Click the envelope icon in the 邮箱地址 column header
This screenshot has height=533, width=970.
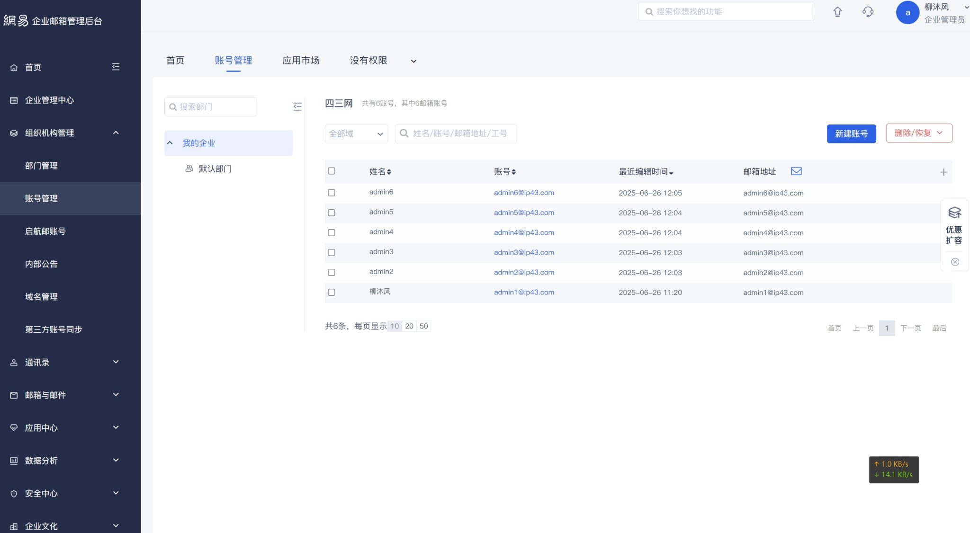(796, 171)
